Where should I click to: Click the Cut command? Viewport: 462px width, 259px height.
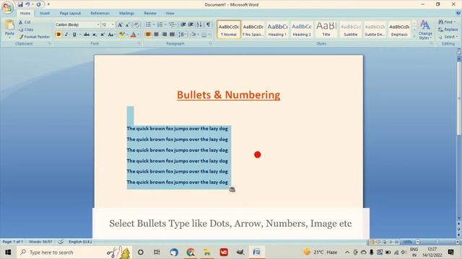pyautogui.click(x=25, y=22)
